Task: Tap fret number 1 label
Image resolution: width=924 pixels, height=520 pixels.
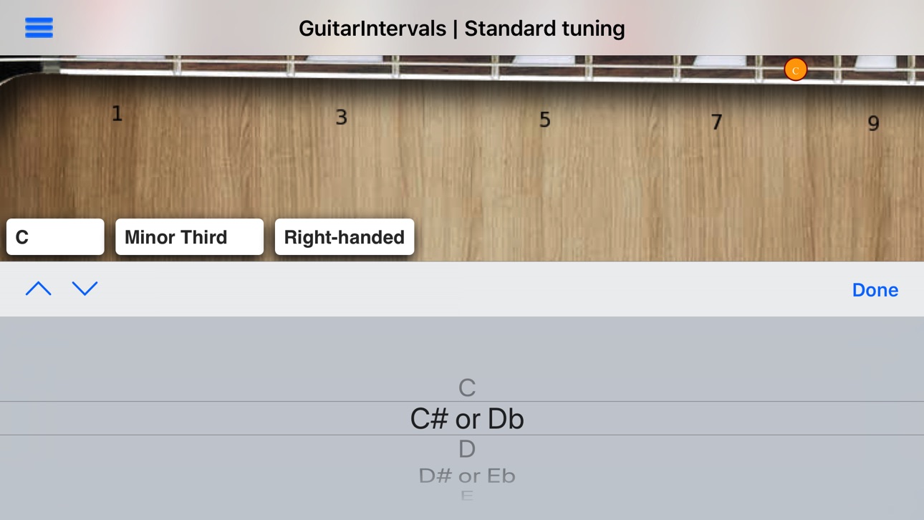Action: pyautogui.click(x=117, y=113)
